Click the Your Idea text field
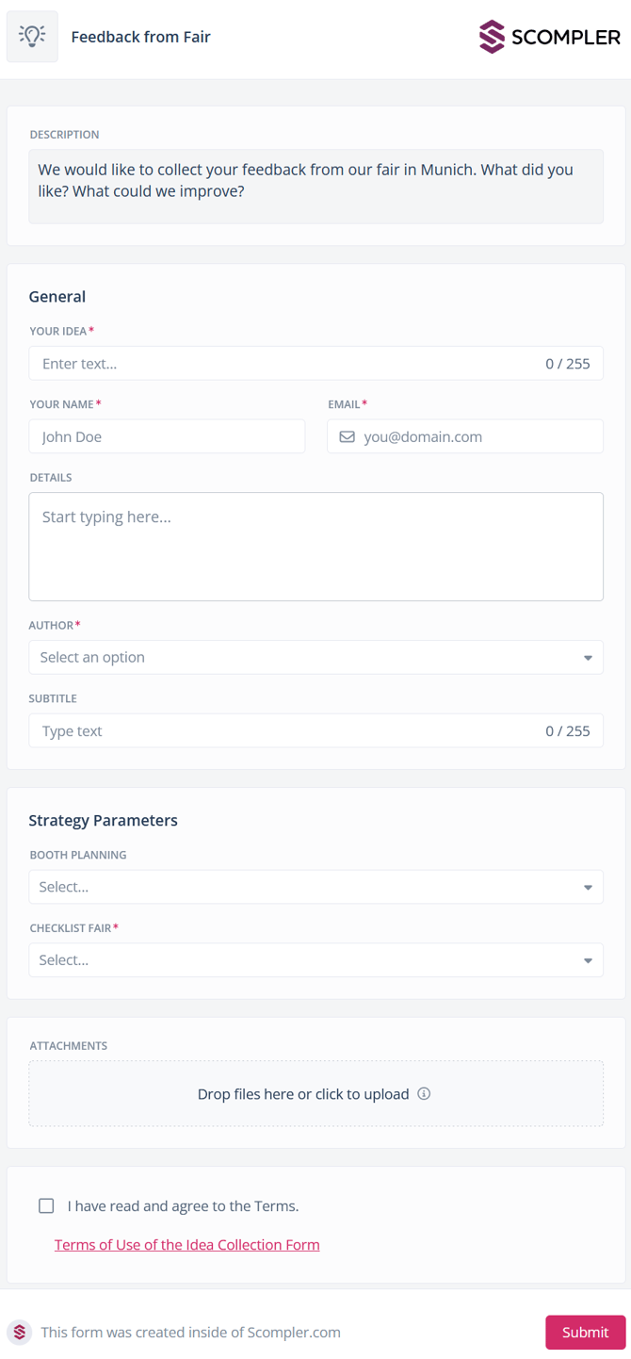Image resolution: width=631 pixels, height=1359 pixels. tap(283, 364)
